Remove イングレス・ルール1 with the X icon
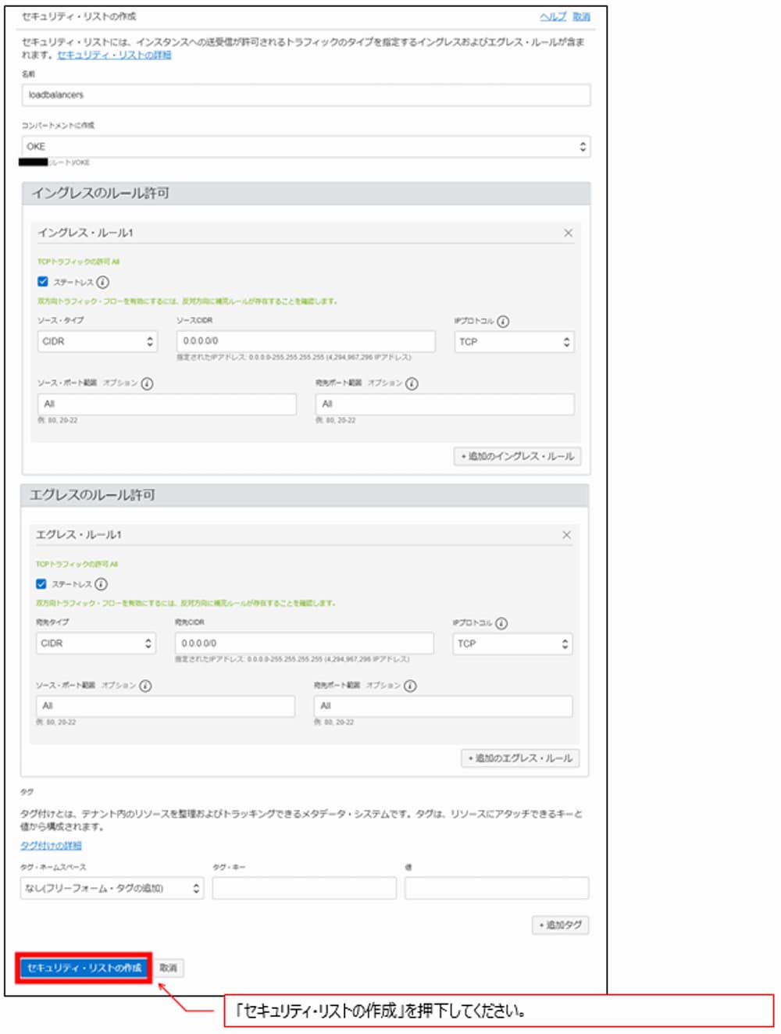The height and width of the screenshot is (1034, 781). (x=568, y=232)
